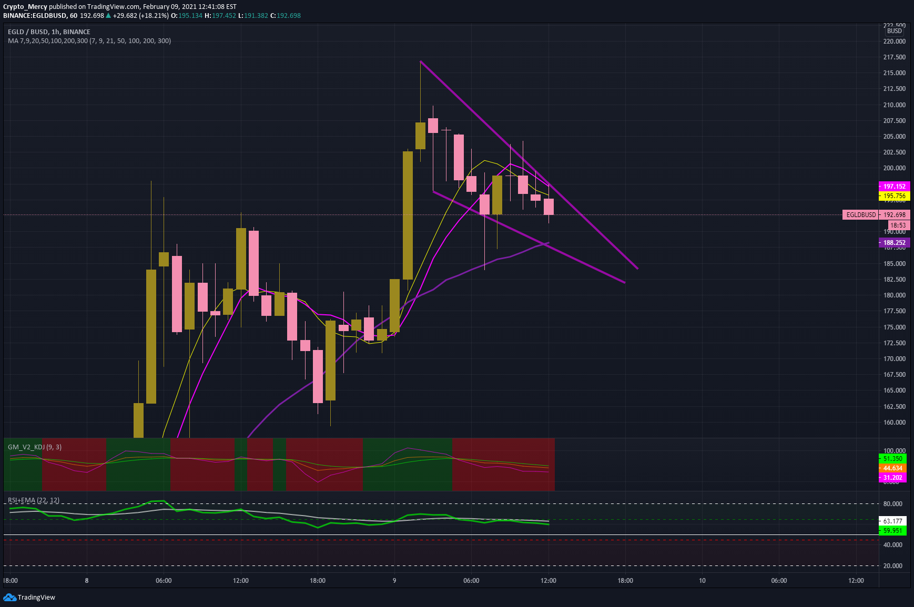Click the 160.000 price axis label
Viewport: 914px width, 607px height.
895,422
